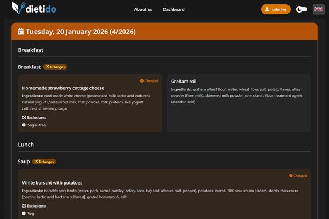Click Changed badge on White borscht
The image size is (329, 219).
pyautogui.click(x=298, y=176)
